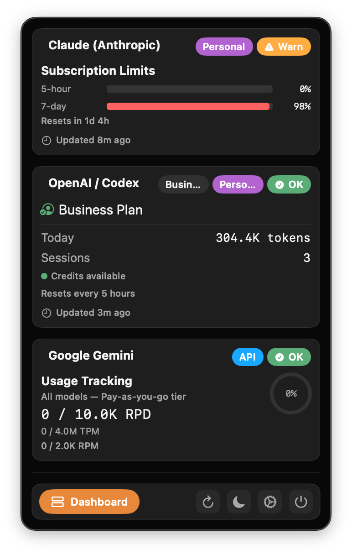Click the clock icon beside Updated 8m ago
Screen dimensions: 352x555
(46, 140)
